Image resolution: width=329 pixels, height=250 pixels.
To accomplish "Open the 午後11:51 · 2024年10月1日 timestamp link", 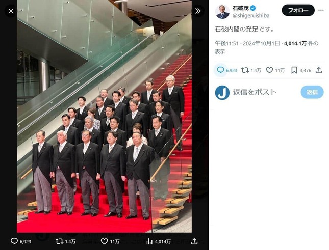I will [246, 44].
